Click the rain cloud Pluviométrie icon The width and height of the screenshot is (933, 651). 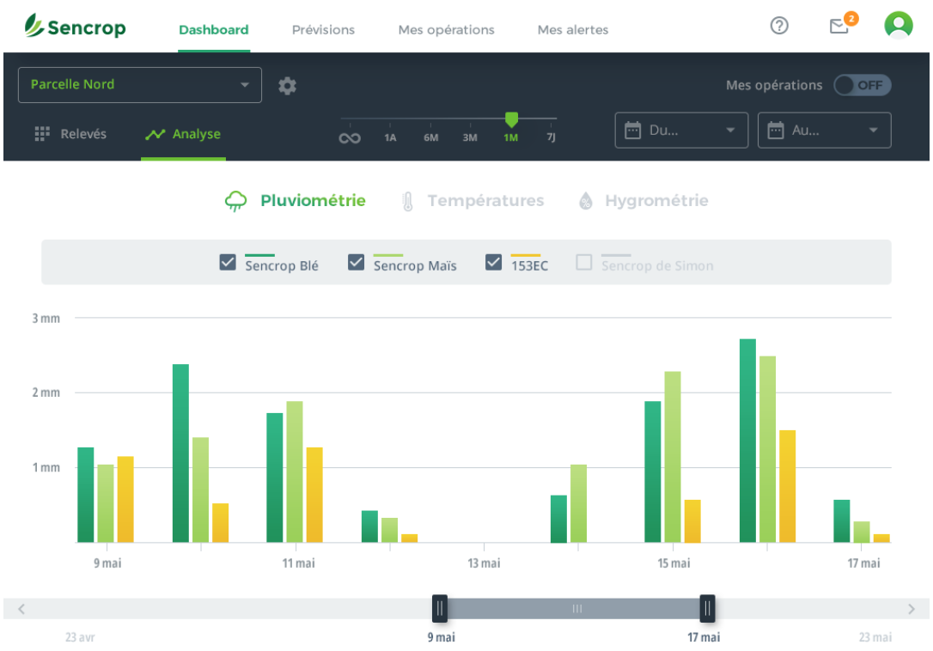tap(235, 201)
